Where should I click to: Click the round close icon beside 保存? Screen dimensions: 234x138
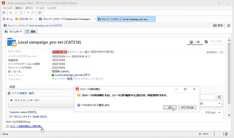click(x=228, y=26)
